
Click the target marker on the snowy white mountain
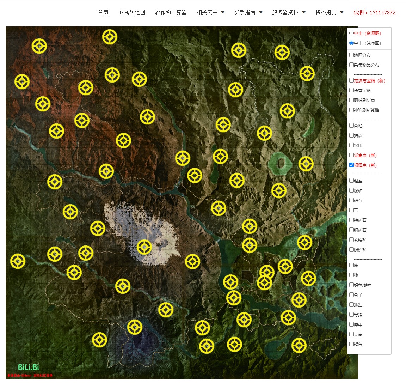point(144,247)
